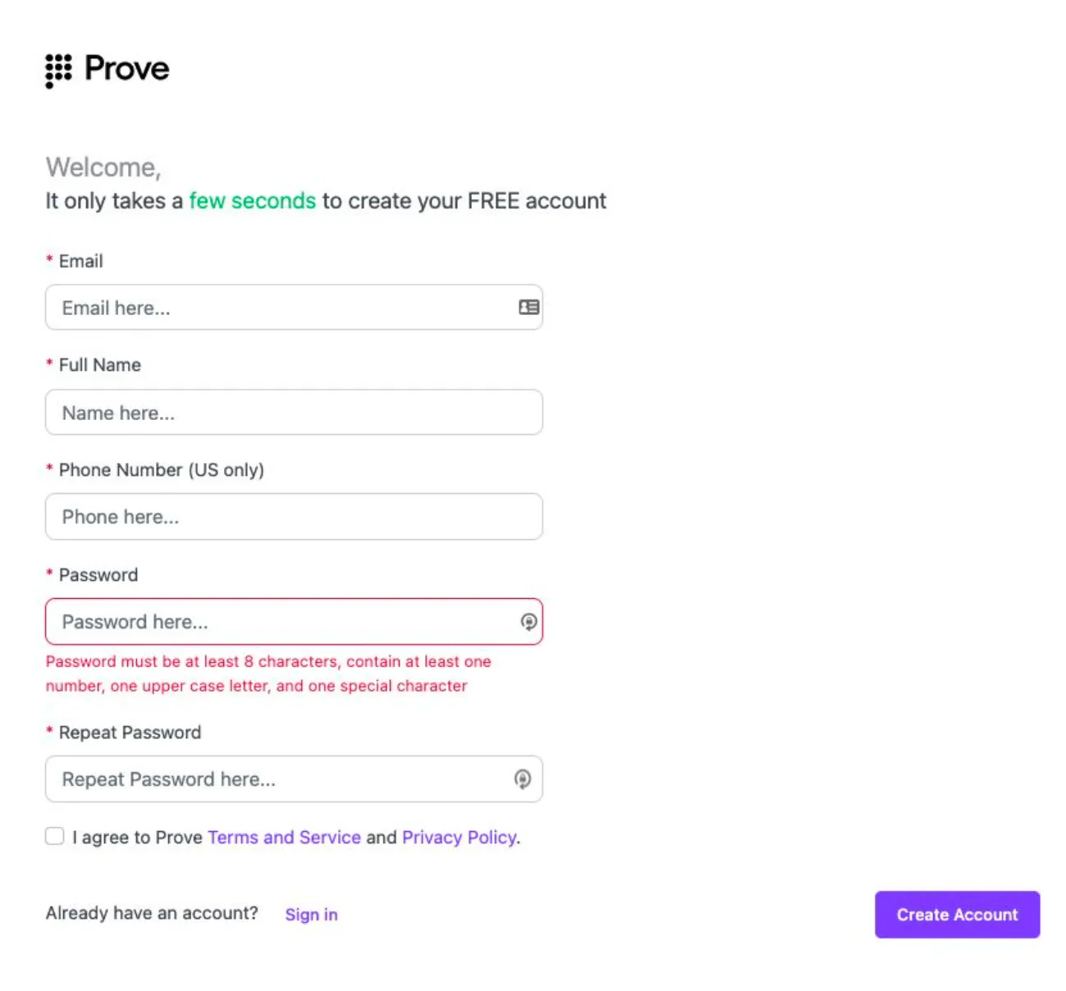
Task: Click the green 'few seconds' text
Action: [x=252, y=200]
